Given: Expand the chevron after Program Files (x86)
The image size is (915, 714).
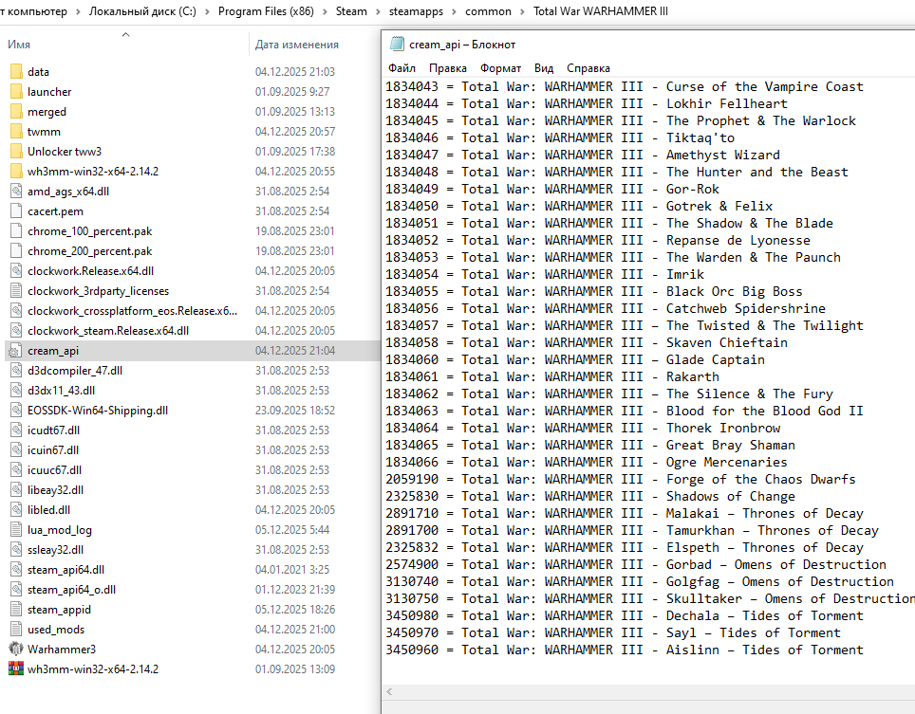Looking at the screenshot, I should [x=325, y=11].
